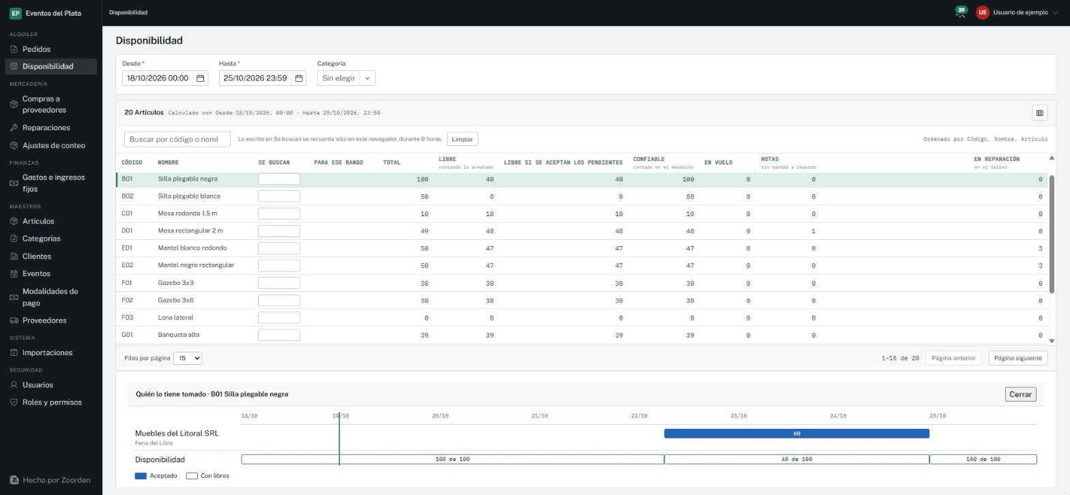Open Categorías in the sidebar
The image size is (1070, 495).
[x=50, y=239]
